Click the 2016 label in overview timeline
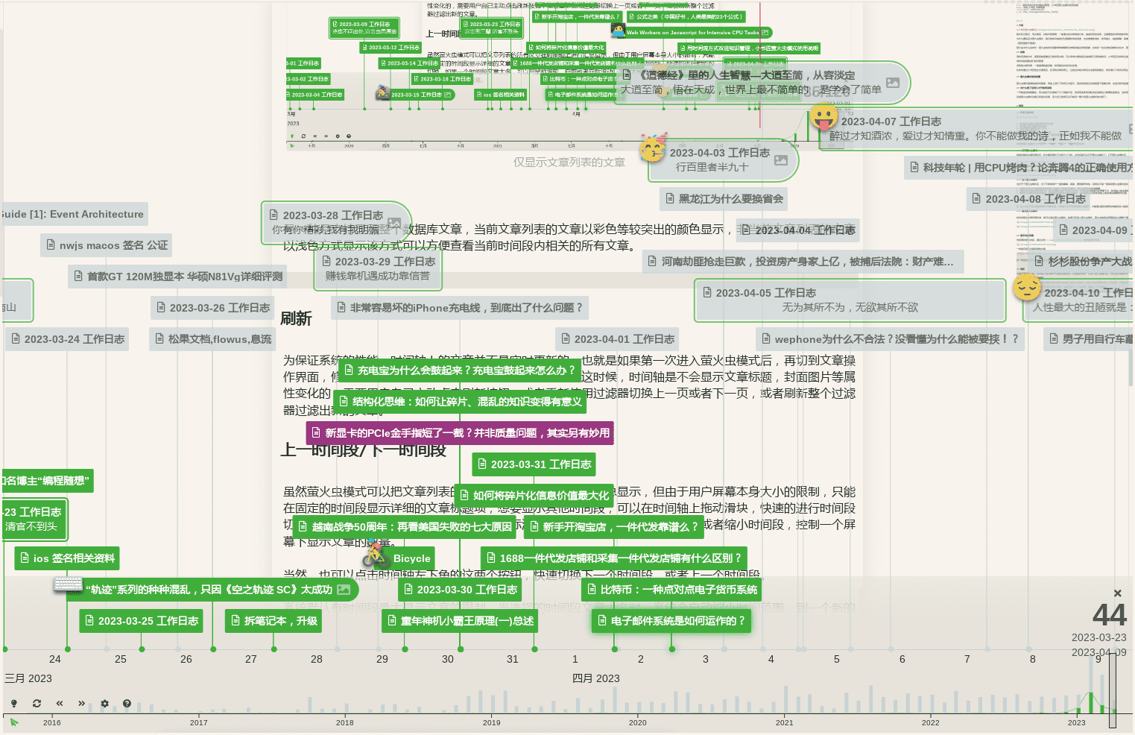Screen dimensions: 1135x735 52,722
